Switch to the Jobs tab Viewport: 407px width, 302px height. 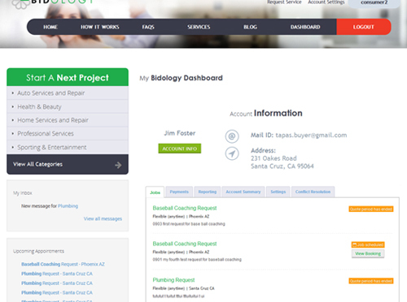pyautogui.click(x=155, y=192)
